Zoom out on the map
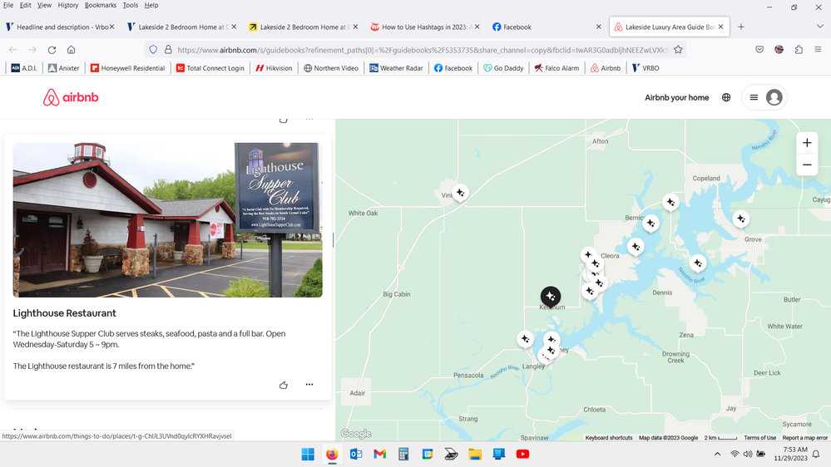 click(x=806, y=165)
